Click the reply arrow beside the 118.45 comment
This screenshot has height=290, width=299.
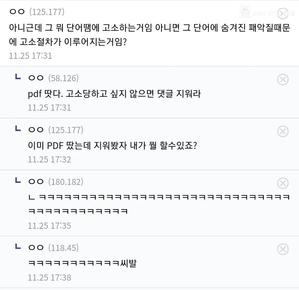point(18,247)
